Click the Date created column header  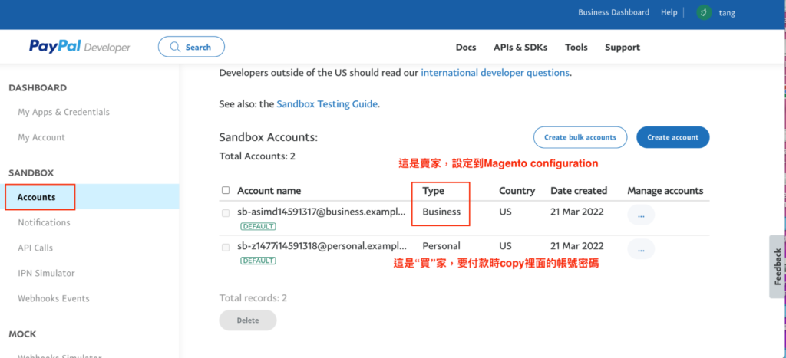click(x=579, y=191)
